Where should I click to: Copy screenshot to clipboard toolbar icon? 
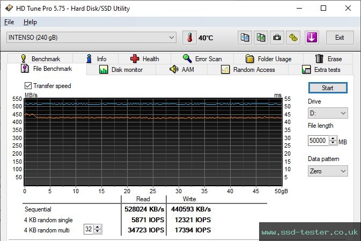click(x=261, y=38)
